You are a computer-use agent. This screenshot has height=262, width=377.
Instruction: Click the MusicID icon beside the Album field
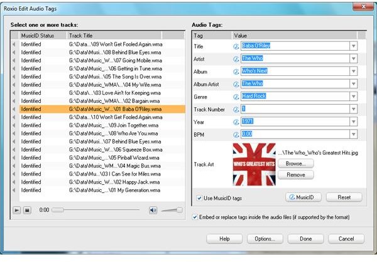point(236,71)
